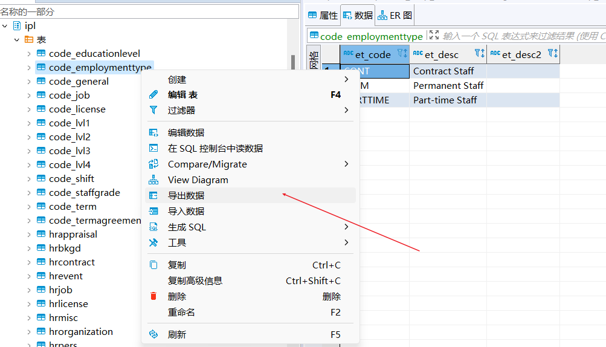Click the red trash delete icon

153,296
